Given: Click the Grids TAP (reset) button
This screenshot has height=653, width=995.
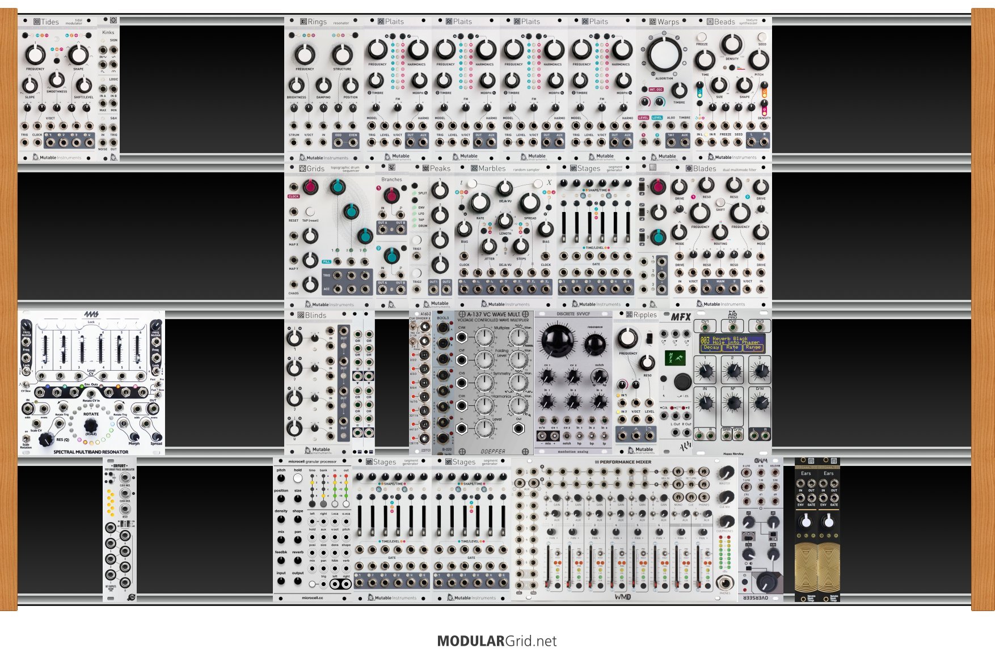Looking at the screenshot, I should (310, 212).
